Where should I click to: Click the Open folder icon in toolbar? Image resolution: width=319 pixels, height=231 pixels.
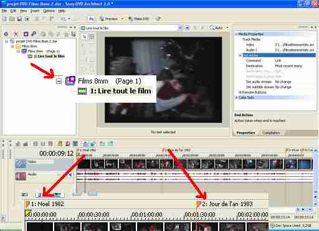12,19
